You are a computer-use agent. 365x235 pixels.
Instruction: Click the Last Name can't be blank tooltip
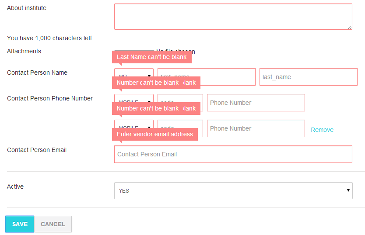click(x=152, y=57)
